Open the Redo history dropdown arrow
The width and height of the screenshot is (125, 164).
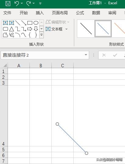[x=34, y=3]
